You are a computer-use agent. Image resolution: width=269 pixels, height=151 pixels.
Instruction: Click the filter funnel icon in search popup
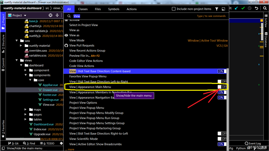click(217, 9)
